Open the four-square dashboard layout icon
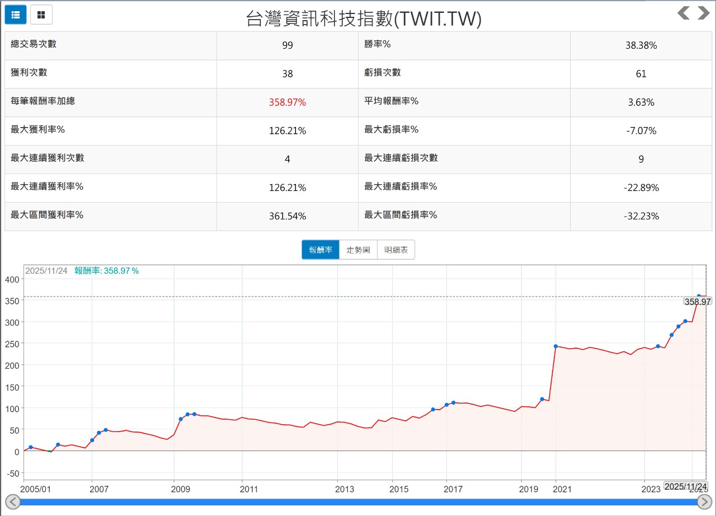Viewport: 716px width, 516px height. pos(40,15)
